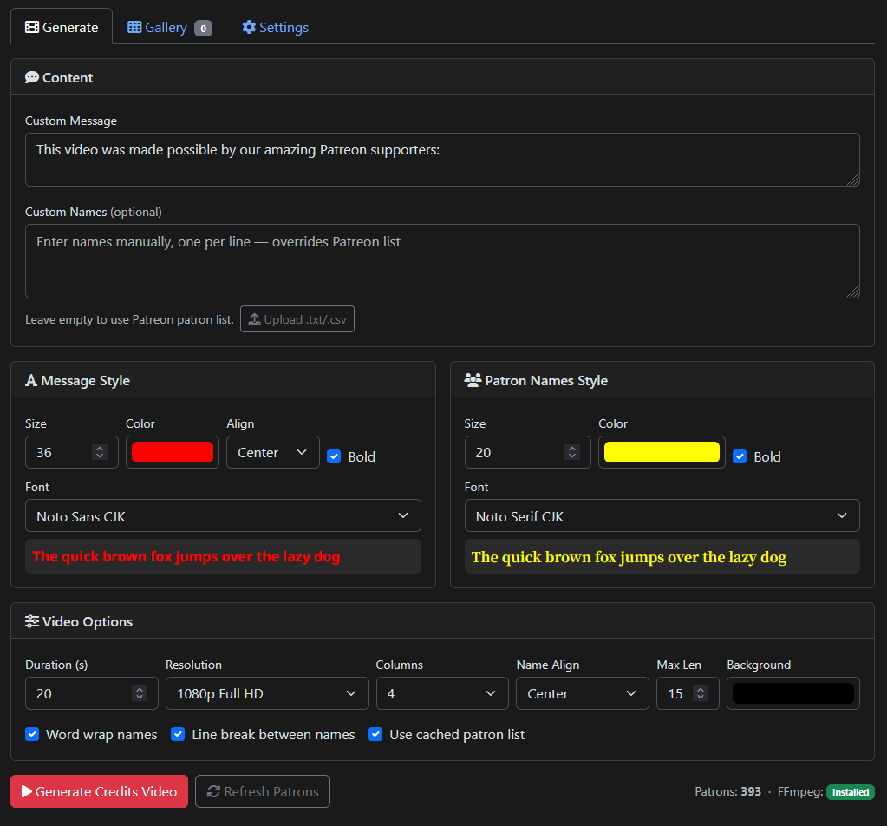The height and width of the screenshot is (826, 887).
Task: Toggle Bold for message style
Action: [x=334, y=457]
